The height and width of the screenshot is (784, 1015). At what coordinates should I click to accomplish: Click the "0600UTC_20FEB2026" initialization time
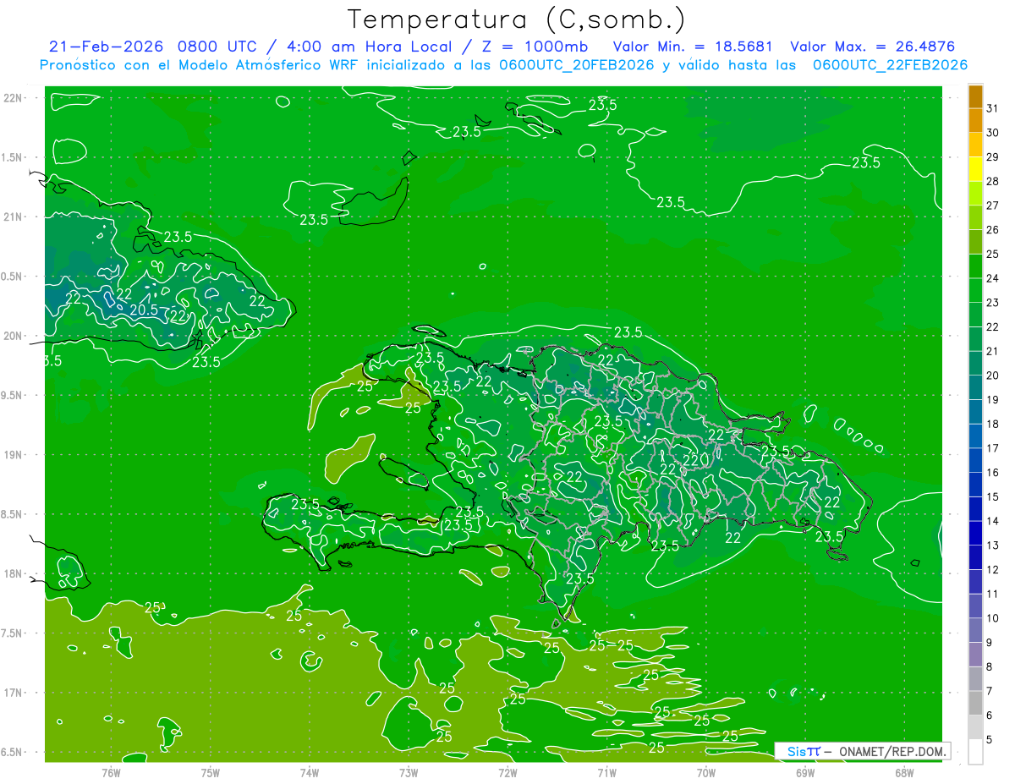(x=575, y=65)
